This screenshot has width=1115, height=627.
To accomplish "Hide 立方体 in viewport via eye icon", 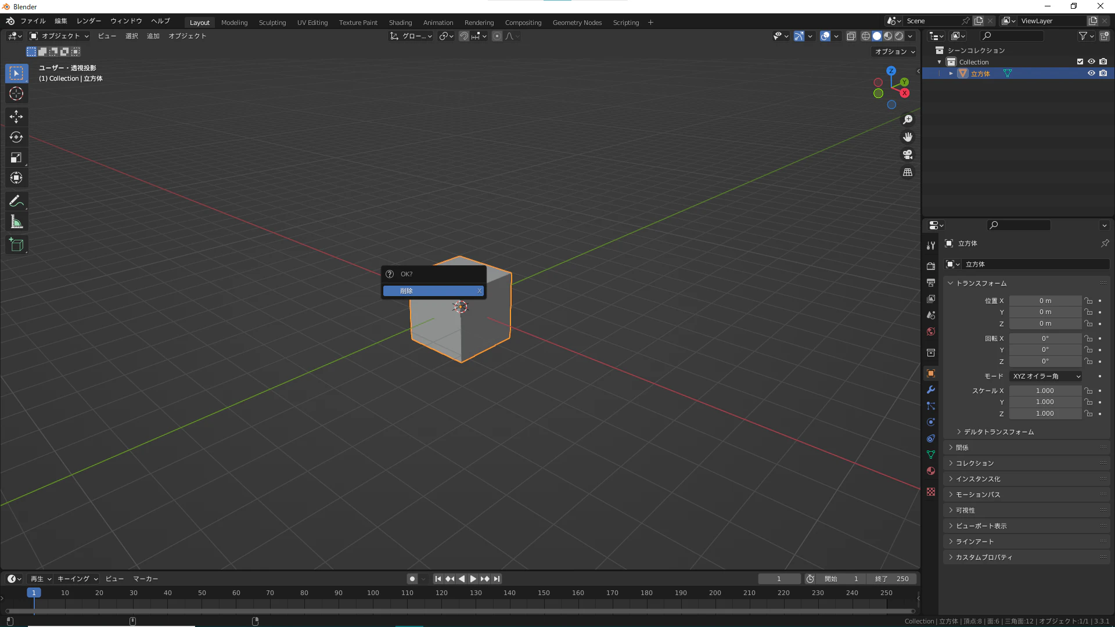I will 1091,73.
